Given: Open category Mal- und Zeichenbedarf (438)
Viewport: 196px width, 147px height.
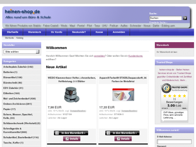Looking at the screenshot, I should tap(19, 98).
